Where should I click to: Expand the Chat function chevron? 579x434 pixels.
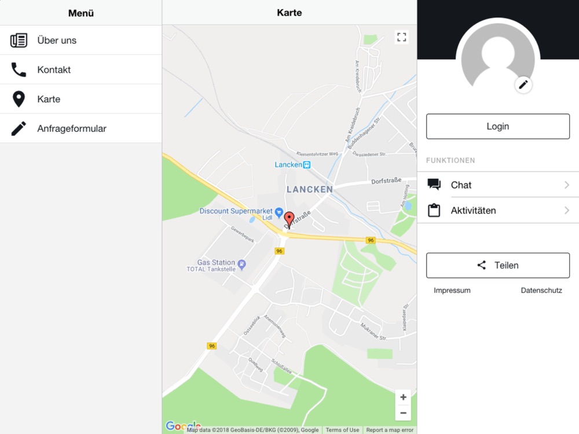(x=567, y=185)
